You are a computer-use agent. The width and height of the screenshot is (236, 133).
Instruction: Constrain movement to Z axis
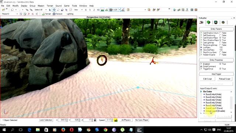pyautogui.click(x=94, y=10)
